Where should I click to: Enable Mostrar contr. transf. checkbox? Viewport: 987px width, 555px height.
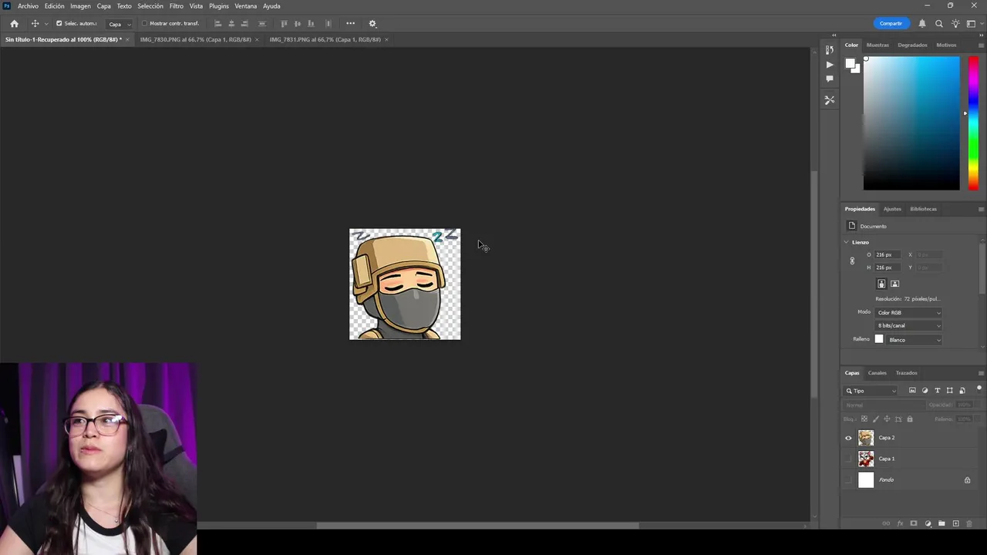pos(144,24)
